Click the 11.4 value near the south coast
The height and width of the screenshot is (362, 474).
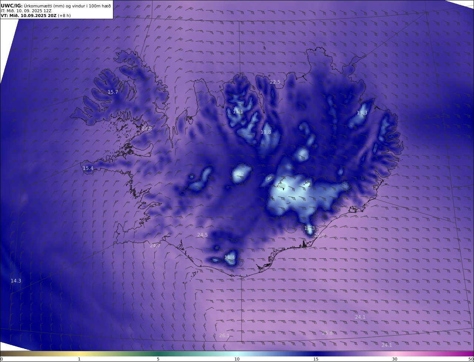tap(230, 257)
